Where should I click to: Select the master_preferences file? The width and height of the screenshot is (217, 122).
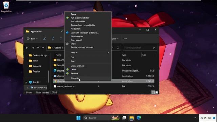pos(103,86)
